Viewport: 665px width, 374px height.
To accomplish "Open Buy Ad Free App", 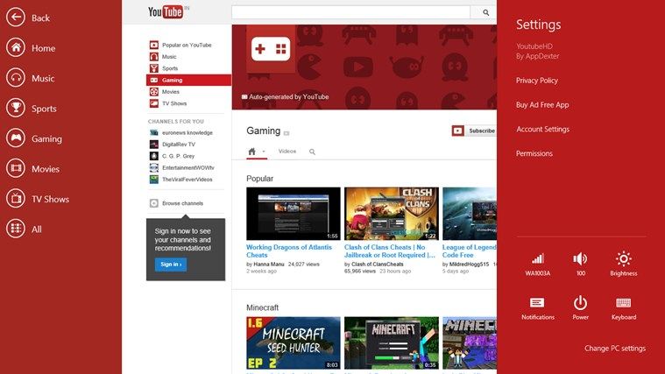I will coord(542,105).
